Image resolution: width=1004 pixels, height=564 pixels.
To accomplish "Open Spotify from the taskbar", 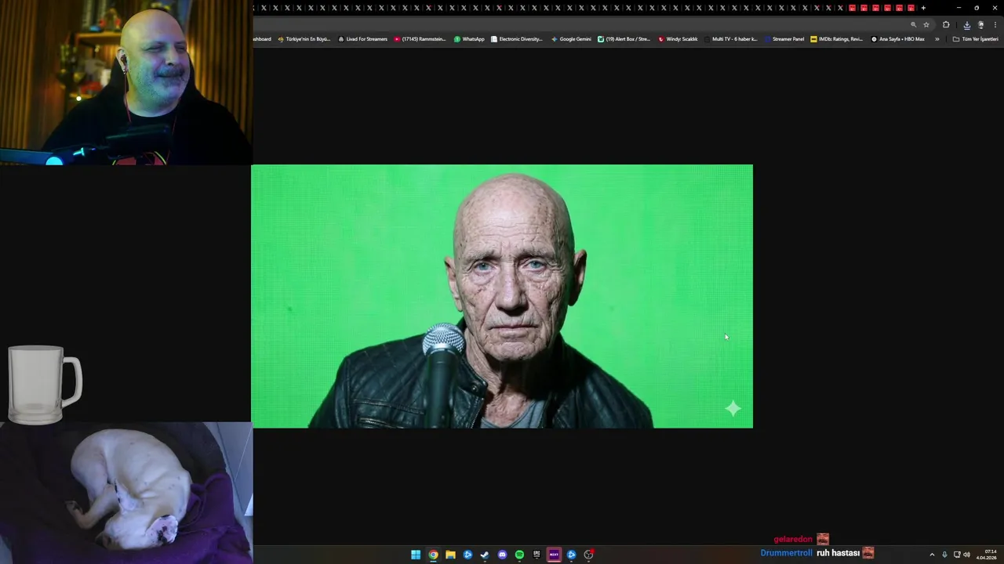I will (519, 555).
